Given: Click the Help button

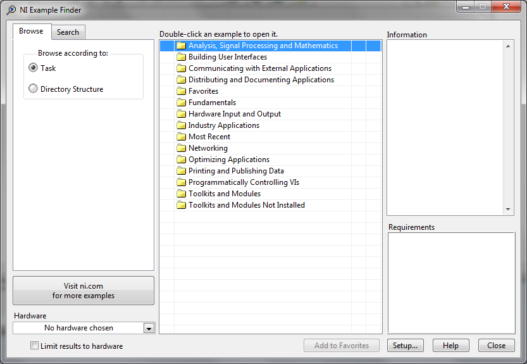Looking at the screenshot, I should point(450,346).
